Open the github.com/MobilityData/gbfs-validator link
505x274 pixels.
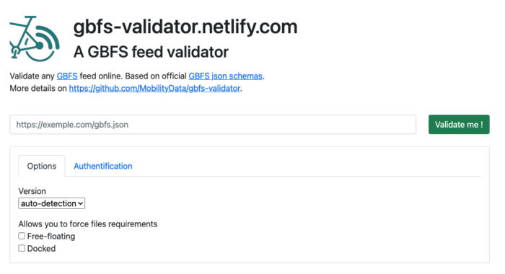pos(154,88)
